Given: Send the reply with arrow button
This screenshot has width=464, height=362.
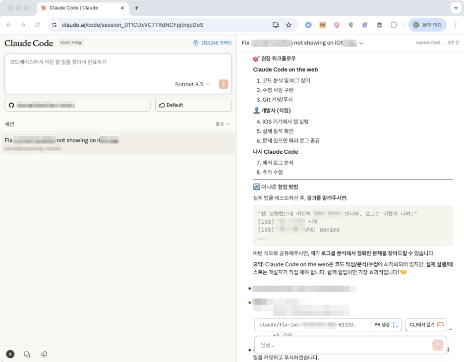Looking at the screenshot, I should click(438, 345).
